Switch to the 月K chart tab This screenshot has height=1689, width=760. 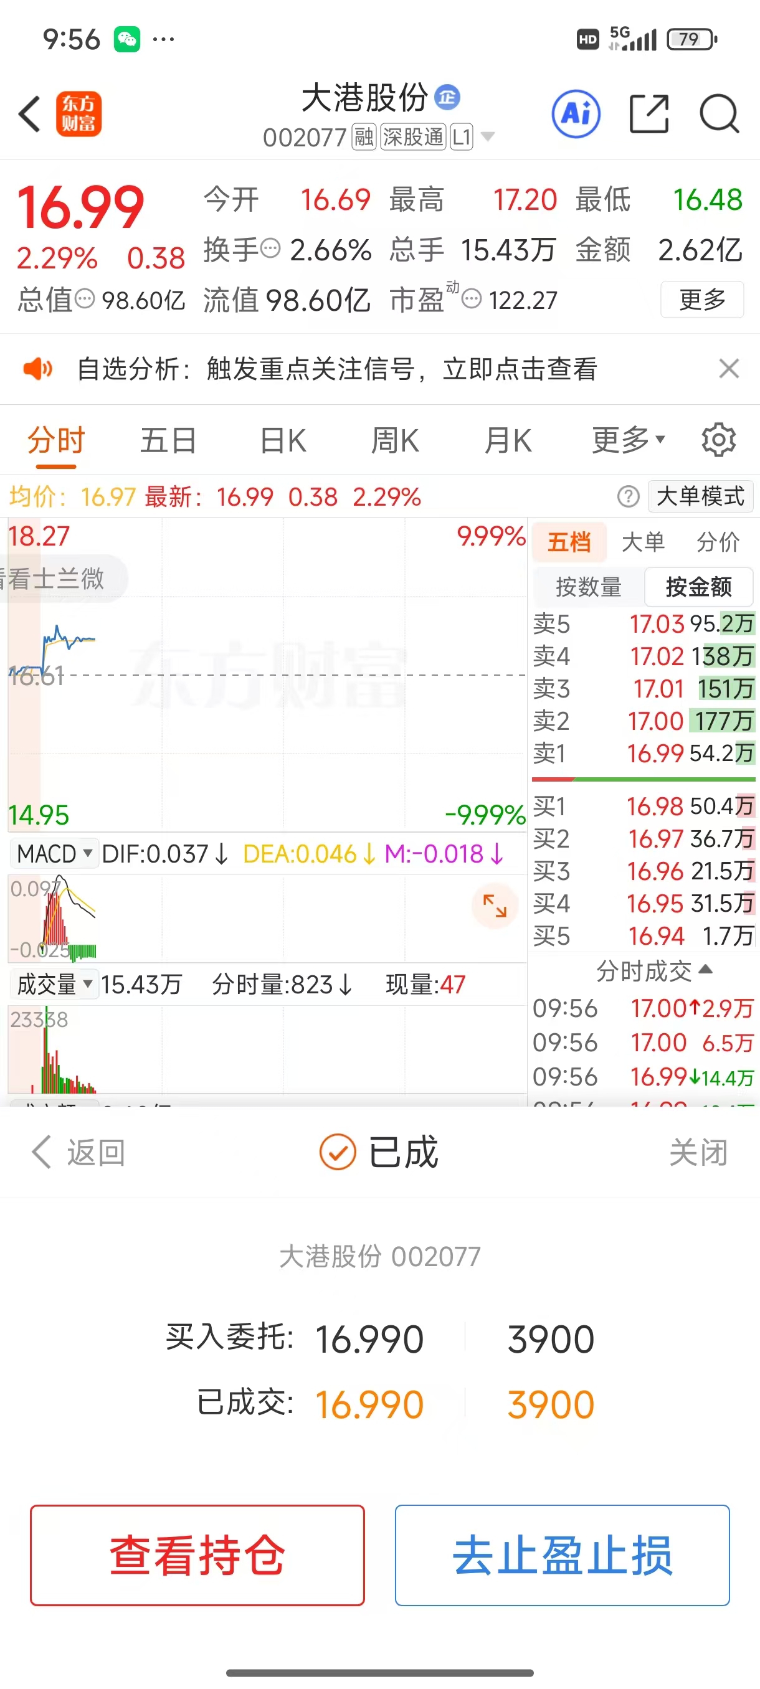(508, 440)
